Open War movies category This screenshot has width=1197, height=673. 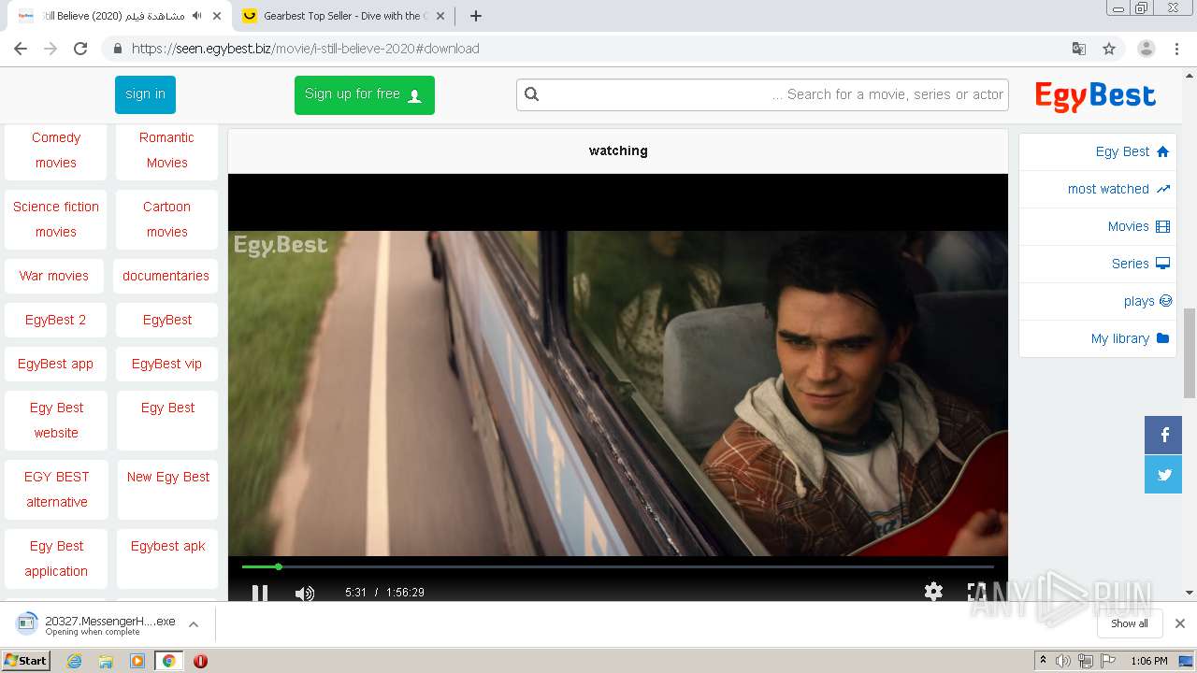coord(54,276)
